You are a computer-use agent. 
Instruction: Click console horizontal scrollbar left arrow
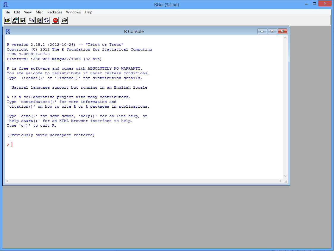pyautogui.click(x=7, y=181)
